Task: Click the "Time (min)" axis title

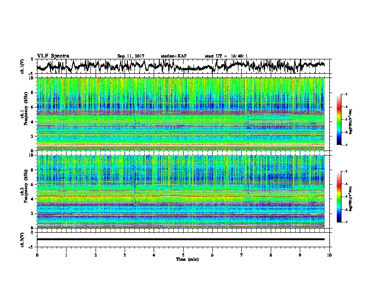Action: [187, 259]
